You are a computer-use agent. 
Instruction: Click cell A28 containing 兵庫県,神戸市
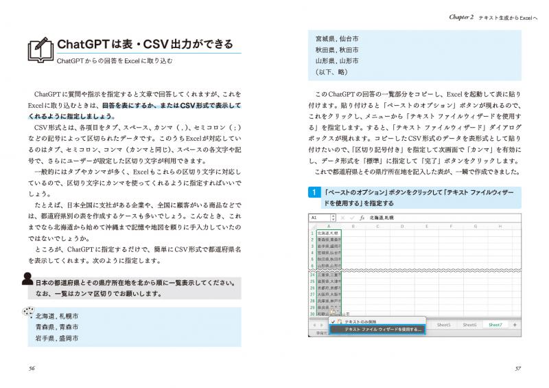click(x=329, y=301)
